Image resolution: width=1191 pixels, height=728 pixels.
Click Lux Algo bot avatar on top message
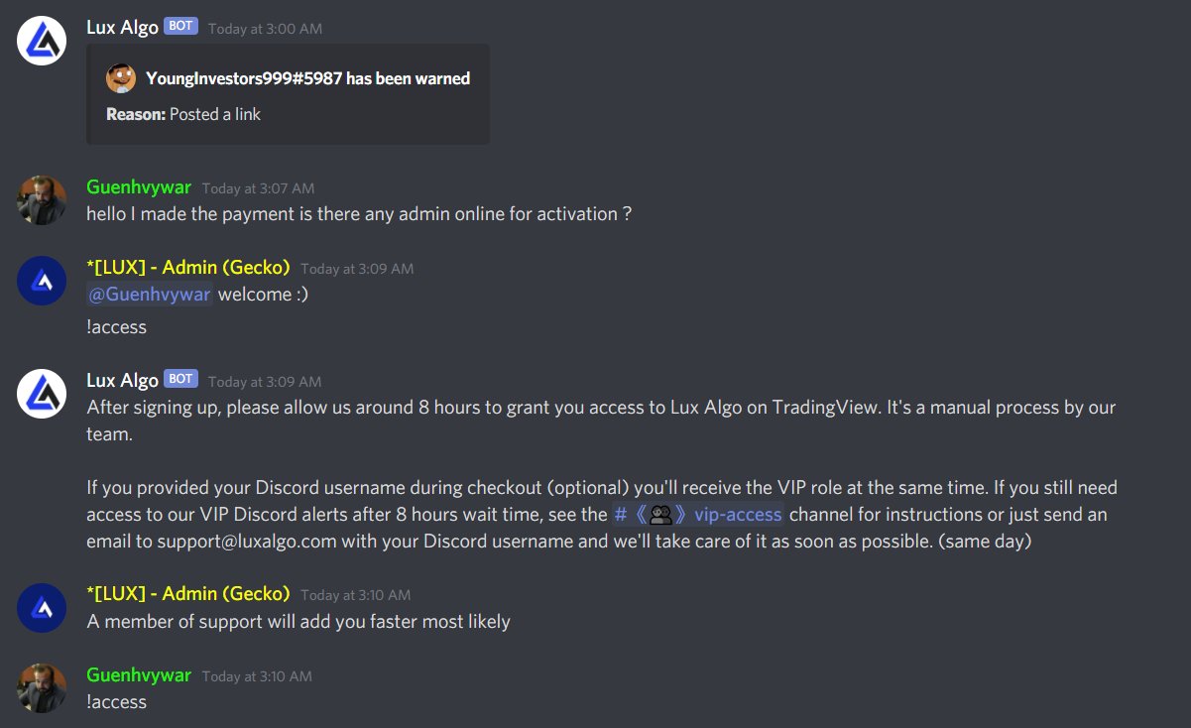coord(42,41)
